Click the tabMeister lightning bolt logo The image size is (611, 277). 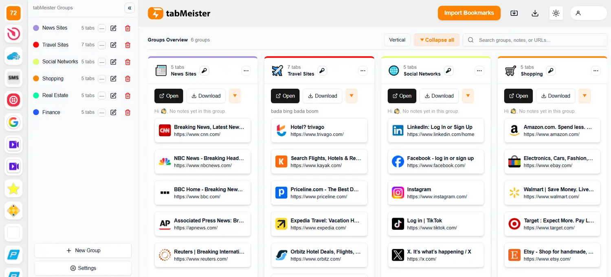[156, 13]
